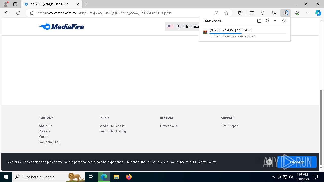
Task: Open volume control in system tray
Action: [291, 177]
